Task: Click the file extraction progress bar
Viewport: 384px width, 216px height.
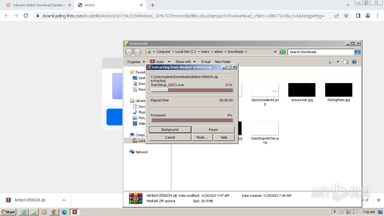Action: [192, 90]
